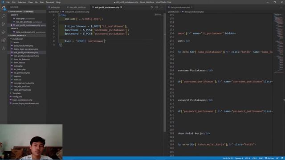Expand the Template folder
Image resolution: width=285 pixels, height=160 pixels.
pyautogui.click(x=16, y=93)
